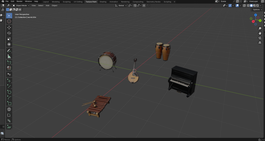The height and width of the screenshot is (141, 265).
Task: Switch to wireframe viewport shading
Action: (x=248, y=6)
